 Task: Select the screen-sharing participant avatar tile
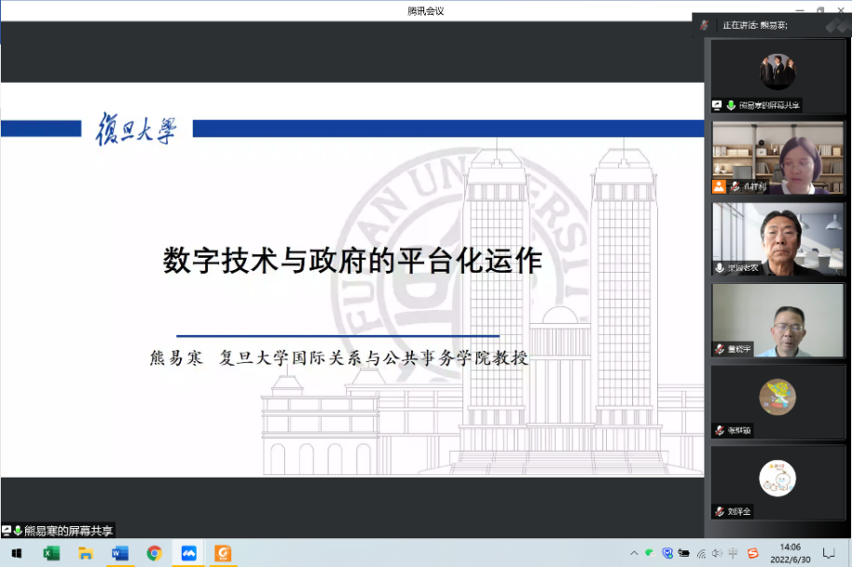click(x=777, y=76)
